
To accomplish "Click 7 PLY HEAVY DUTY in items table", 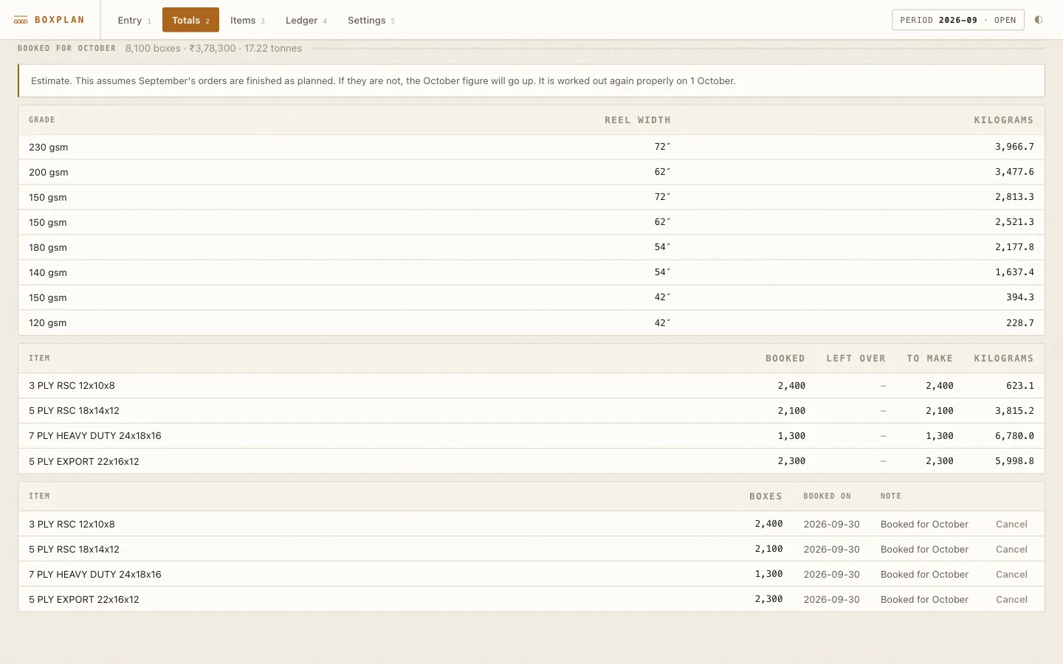I will (95, 436).
